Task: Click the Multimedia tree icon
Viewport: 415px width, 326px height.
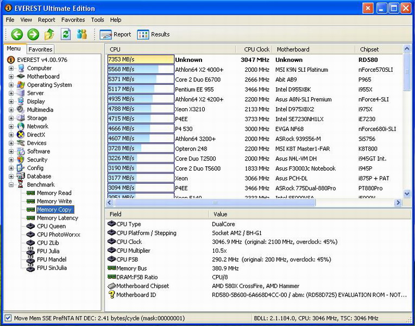Action: point(21,110)
